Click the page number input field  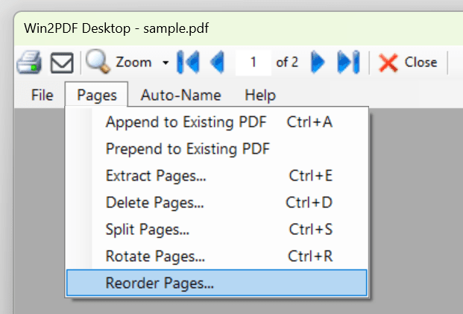tap(253, 63)
